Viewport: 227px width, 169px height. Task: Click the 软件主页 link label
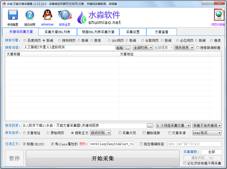[x=65, y=25]
